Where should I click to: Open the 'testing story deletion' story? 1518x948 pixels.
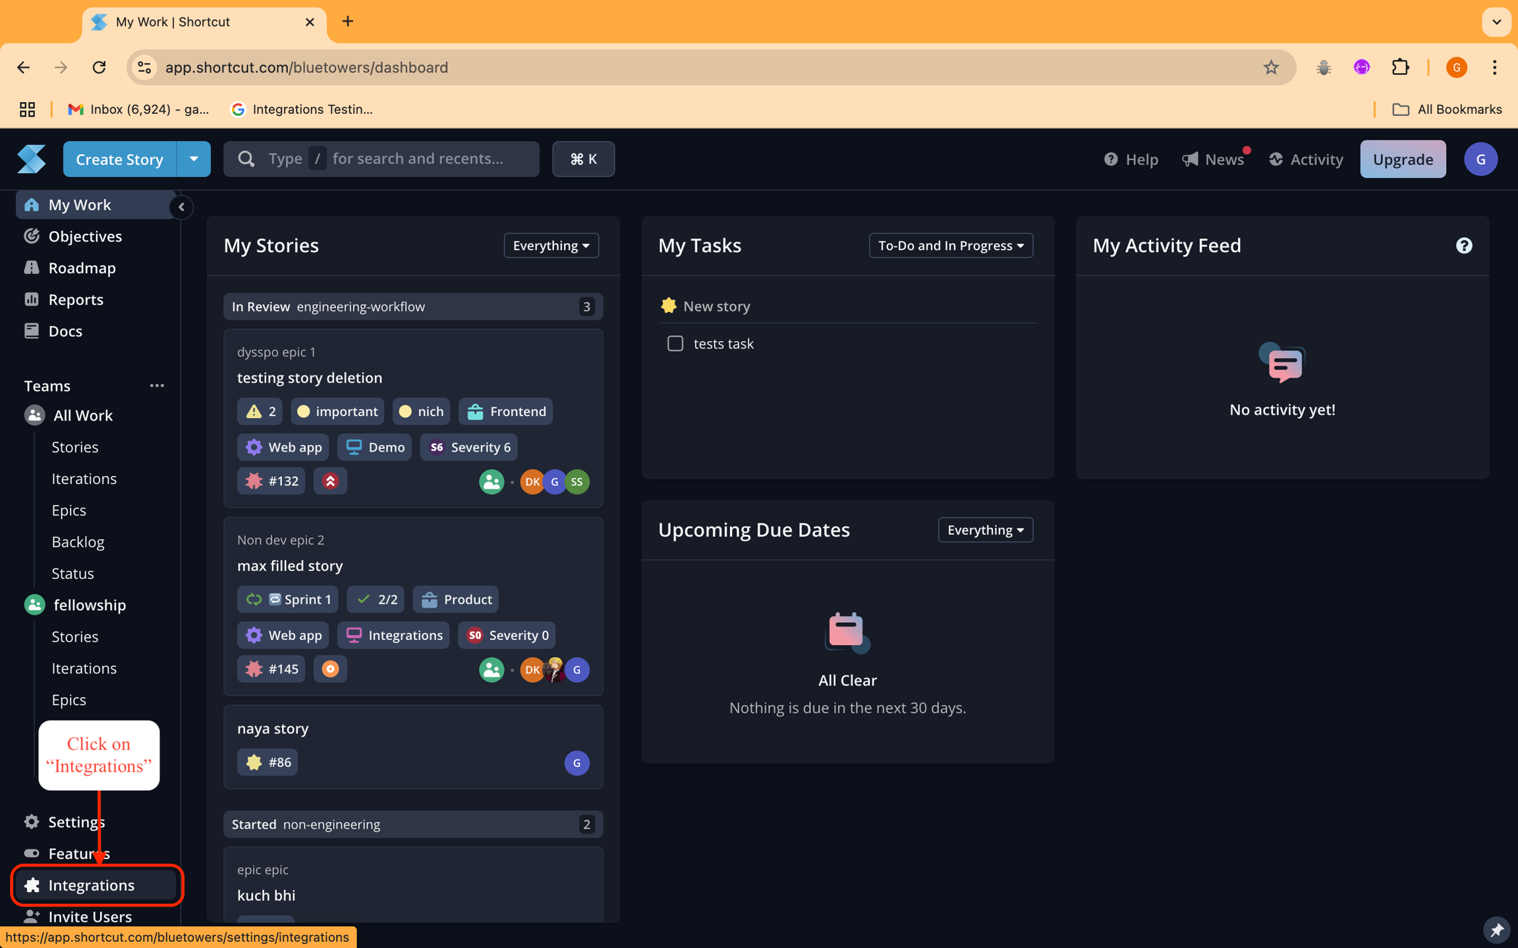point(310,377)
